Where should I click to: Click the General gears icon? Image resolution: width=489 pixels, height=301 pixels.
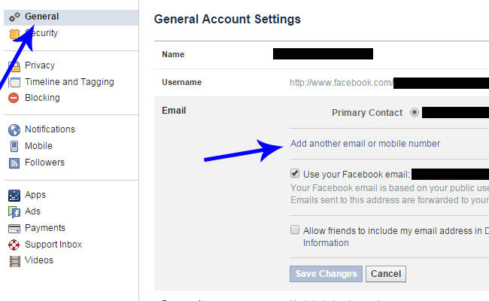14,17
